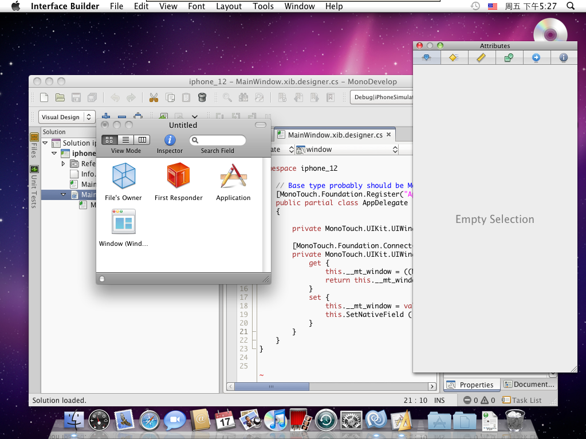Screen dimensions: 586x439
Task: Click the Undo arrow in MonoDevelop toolbar
Action: click(115, 97)
